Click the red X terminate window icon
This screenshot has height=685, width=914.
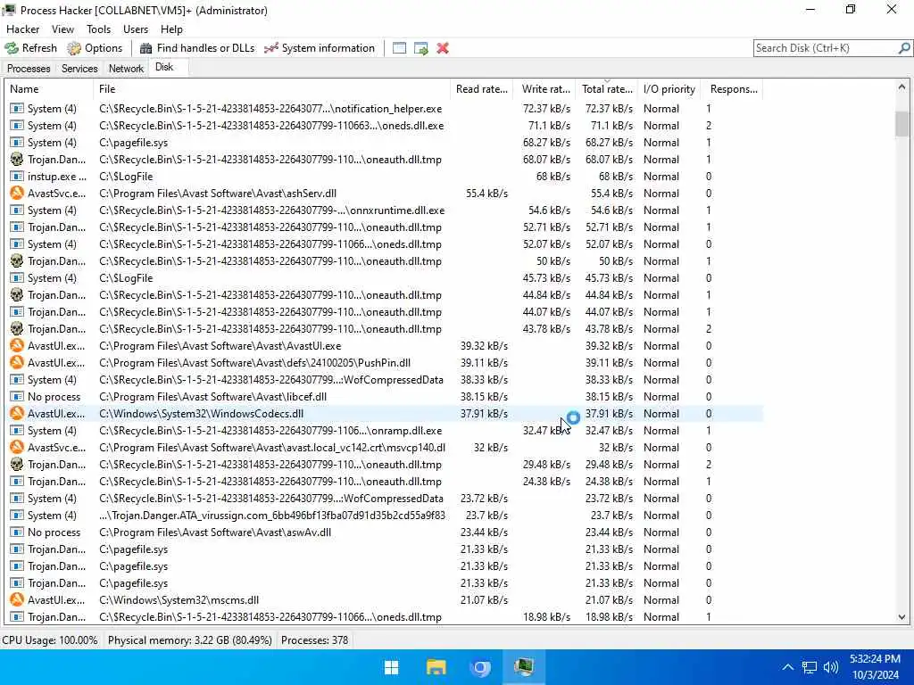coord(443,48)
